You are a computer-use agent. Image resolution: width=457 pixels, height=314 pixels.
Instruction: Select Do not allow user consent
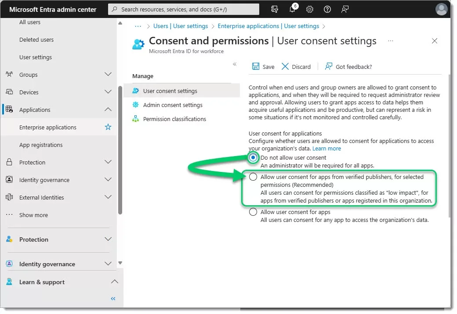click(x=253, y=157)
